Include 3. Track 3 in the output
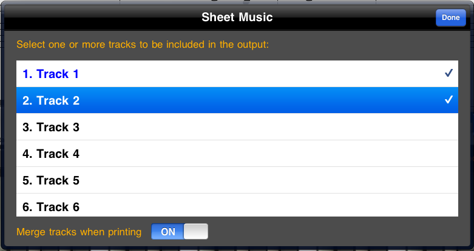474x251 pixels. click(51, 127)
